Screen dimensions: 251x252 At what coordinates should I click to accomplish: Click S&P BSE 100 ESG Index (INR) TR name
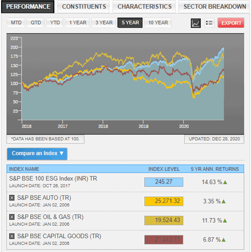pos(53,178)
